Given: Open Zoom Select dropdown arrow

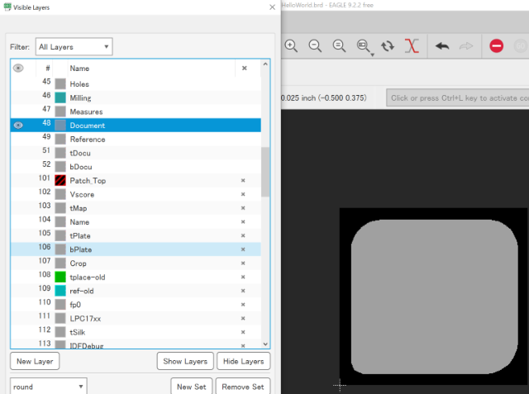Looking at the screenshot, I should 373,55.
